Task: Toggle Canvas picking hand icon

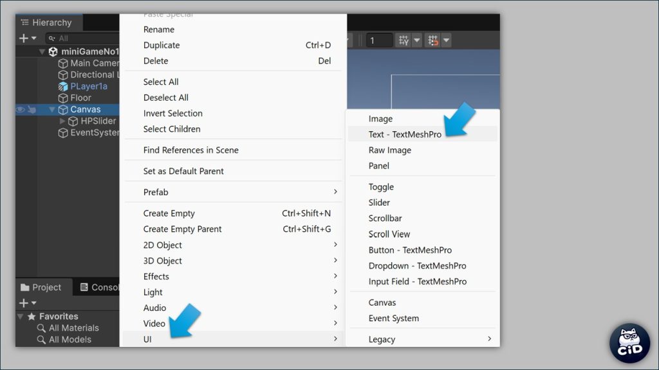Action: 32,110
